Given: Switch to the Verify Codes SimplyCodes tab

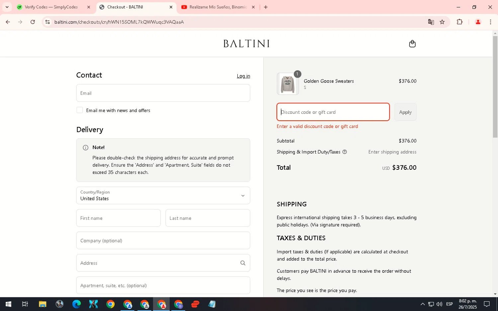Looking at the screenshot, I should coord(51,7).
